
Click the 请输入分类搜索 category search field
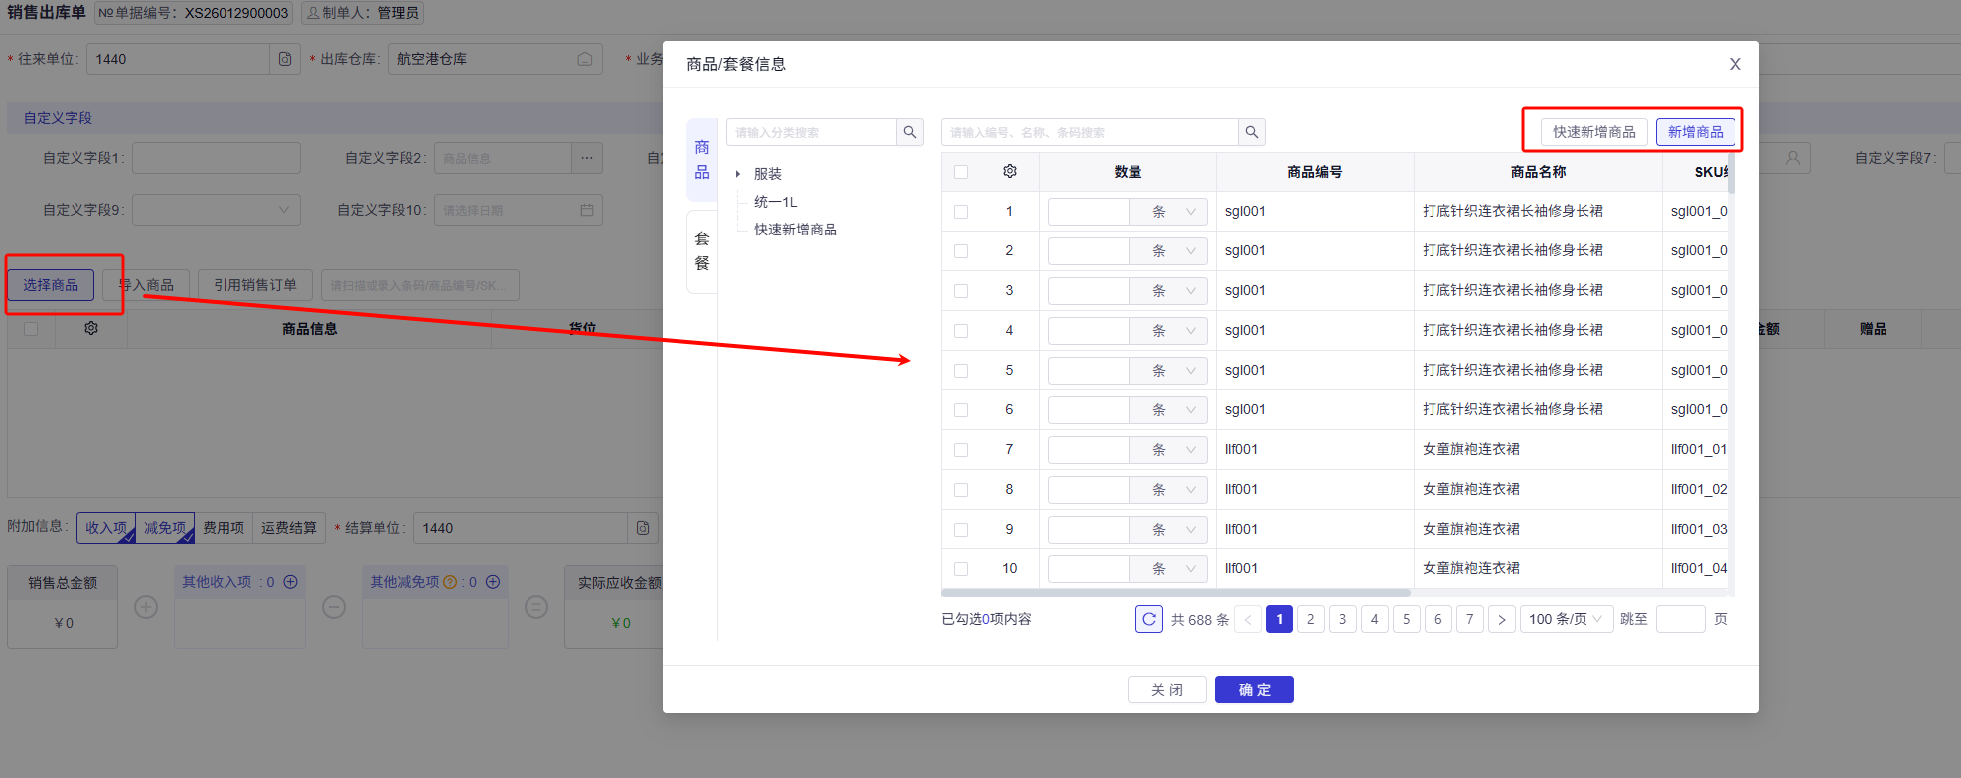coord(812,132)
